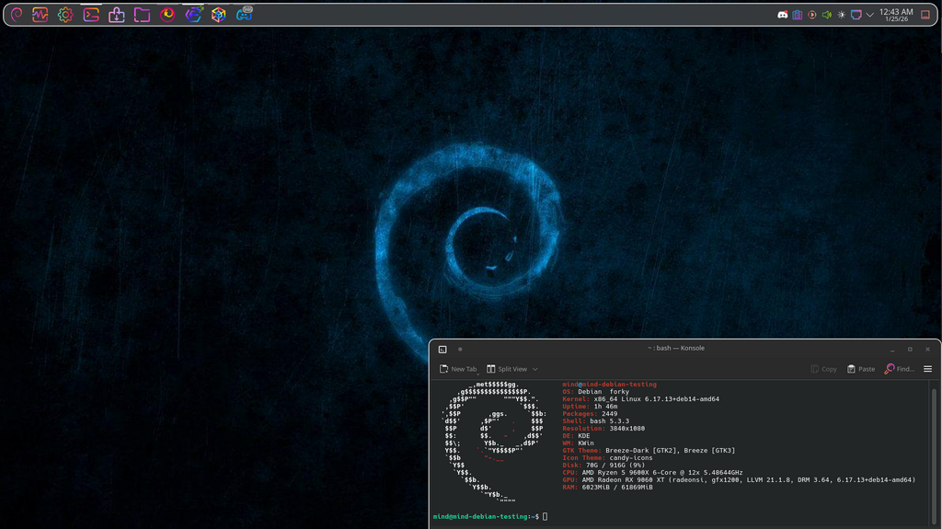Click the Copy toolbar button
942x529 pixels.
point(823,369)
